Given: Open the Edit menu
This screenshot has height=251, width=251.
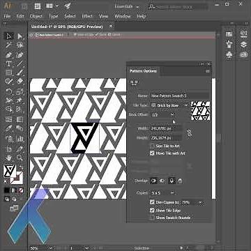Looking at the screenshot, I should point(20,16).
